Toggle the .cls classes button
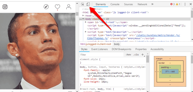Screen dimensions: 193x92 [x=136, y=55]
